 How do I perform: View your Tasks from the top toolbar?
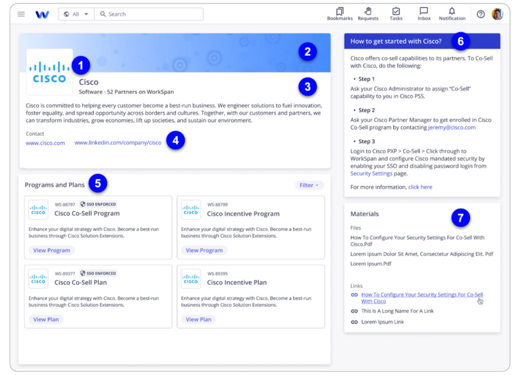click(396, 14)
